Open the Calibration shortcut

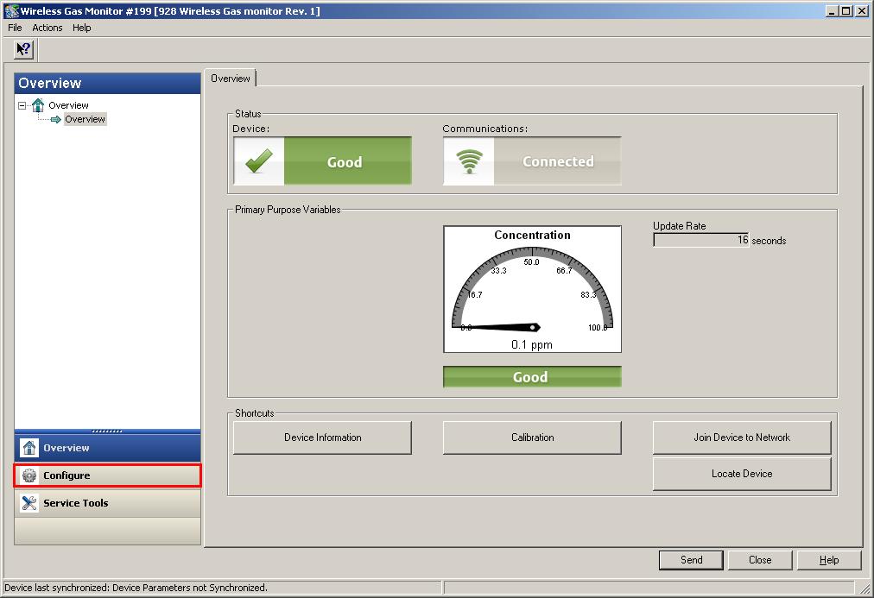(532, 437)
